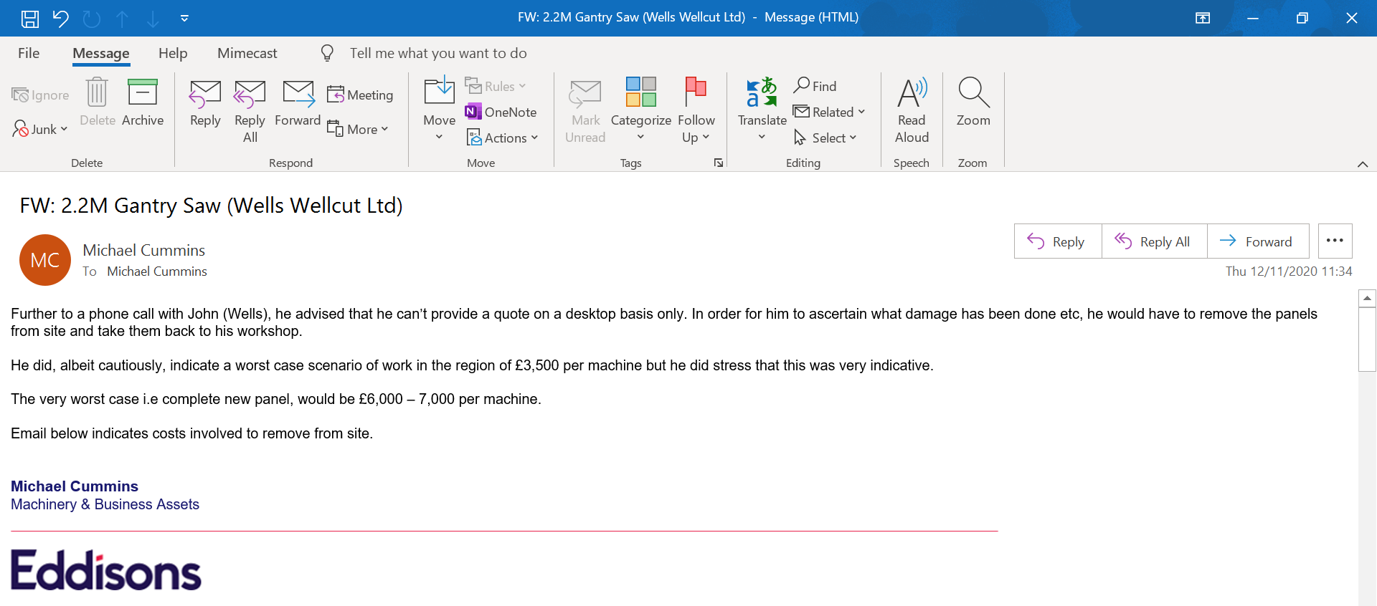The width and height of the screenshot is (1377, 606).
Task: Open Tags dialog launcher
Action: (718, 163)
